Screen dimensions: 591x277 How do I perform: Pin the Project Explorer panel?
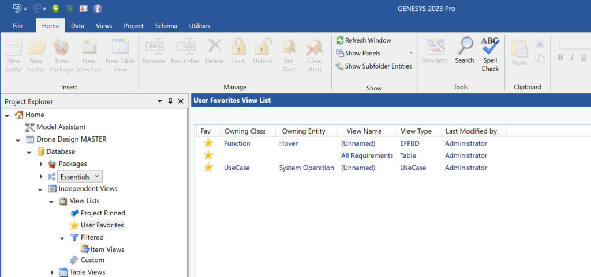[x=170, y=101]
